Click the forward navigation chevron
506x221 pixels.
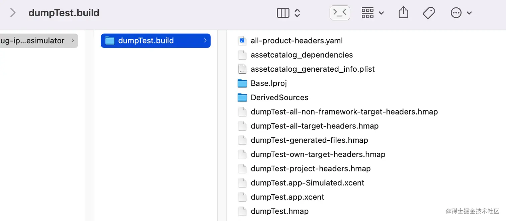(13, 13)
